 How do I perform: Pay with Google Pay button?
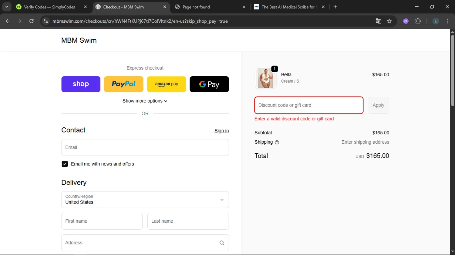[x=209, y=84]
